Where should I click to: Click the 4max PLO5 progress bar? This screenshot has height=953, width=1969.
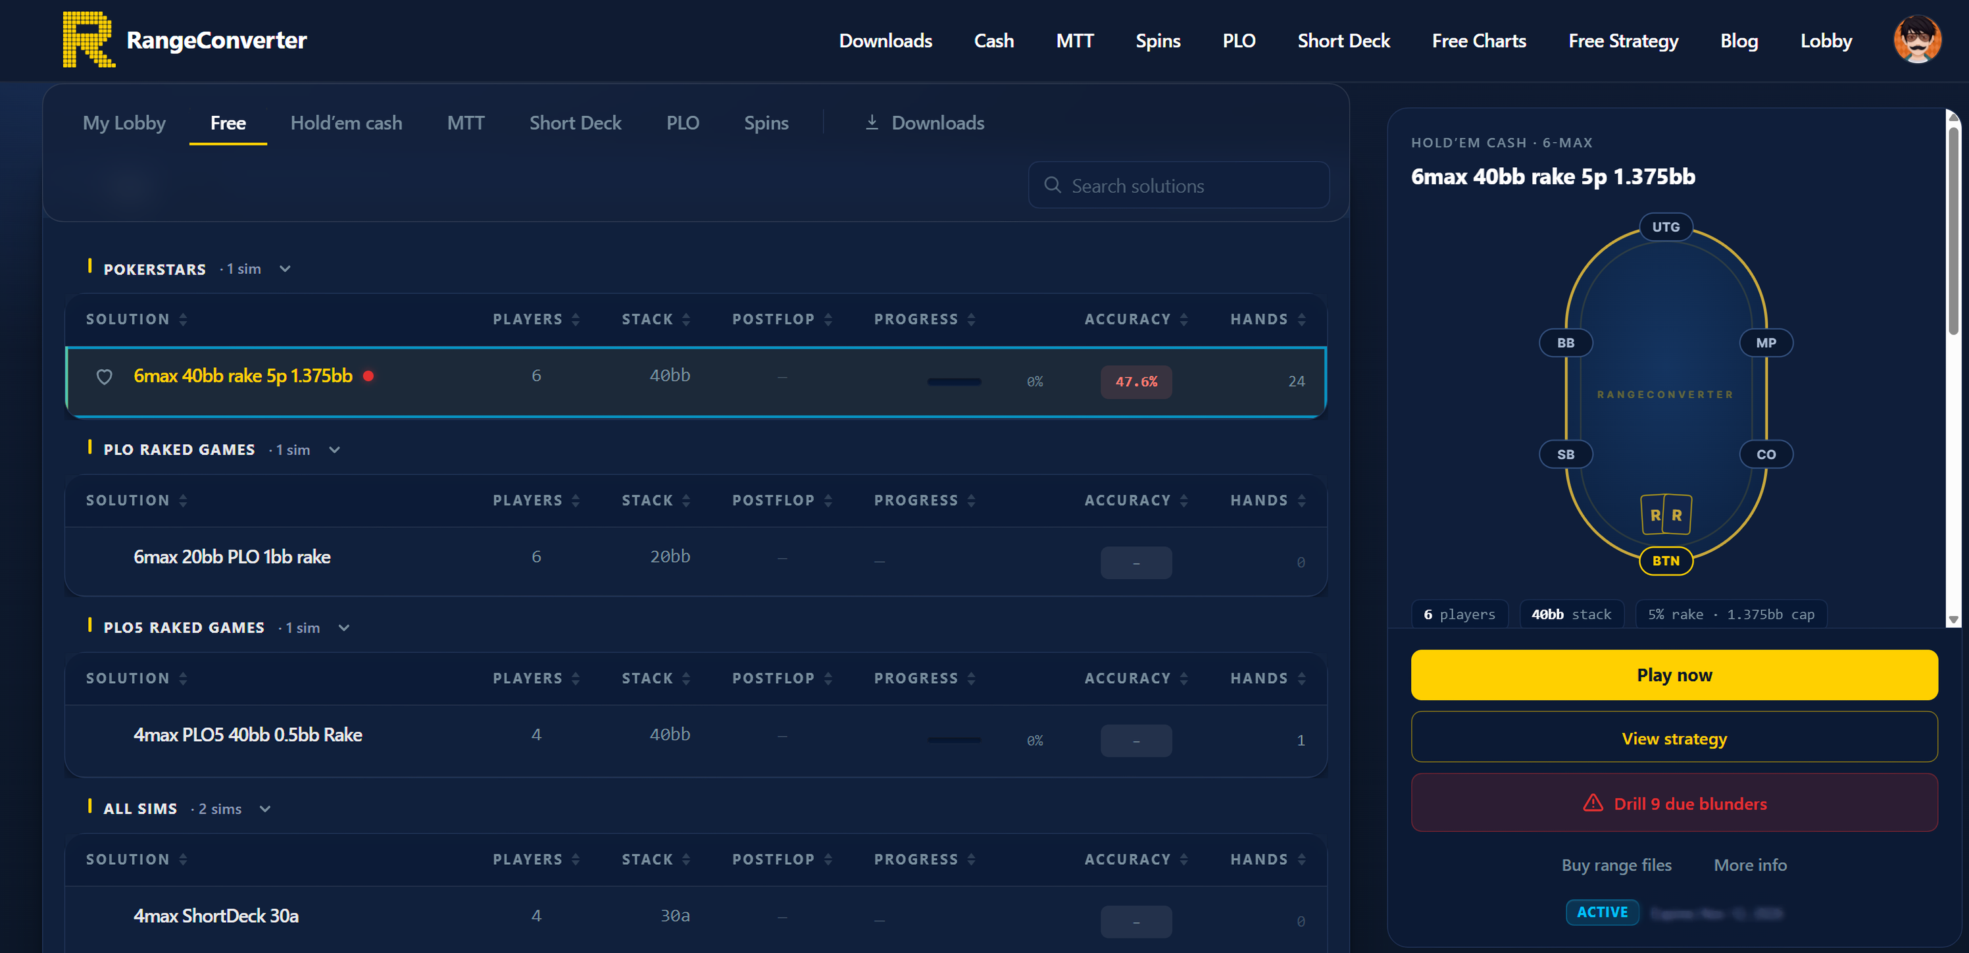click(x=954, y=740)
